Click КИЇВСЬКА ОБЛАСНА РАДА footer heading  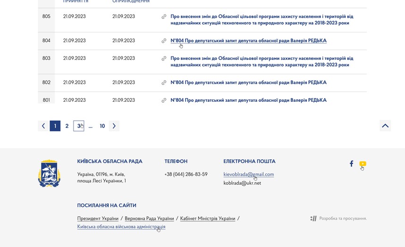[110, 161]
